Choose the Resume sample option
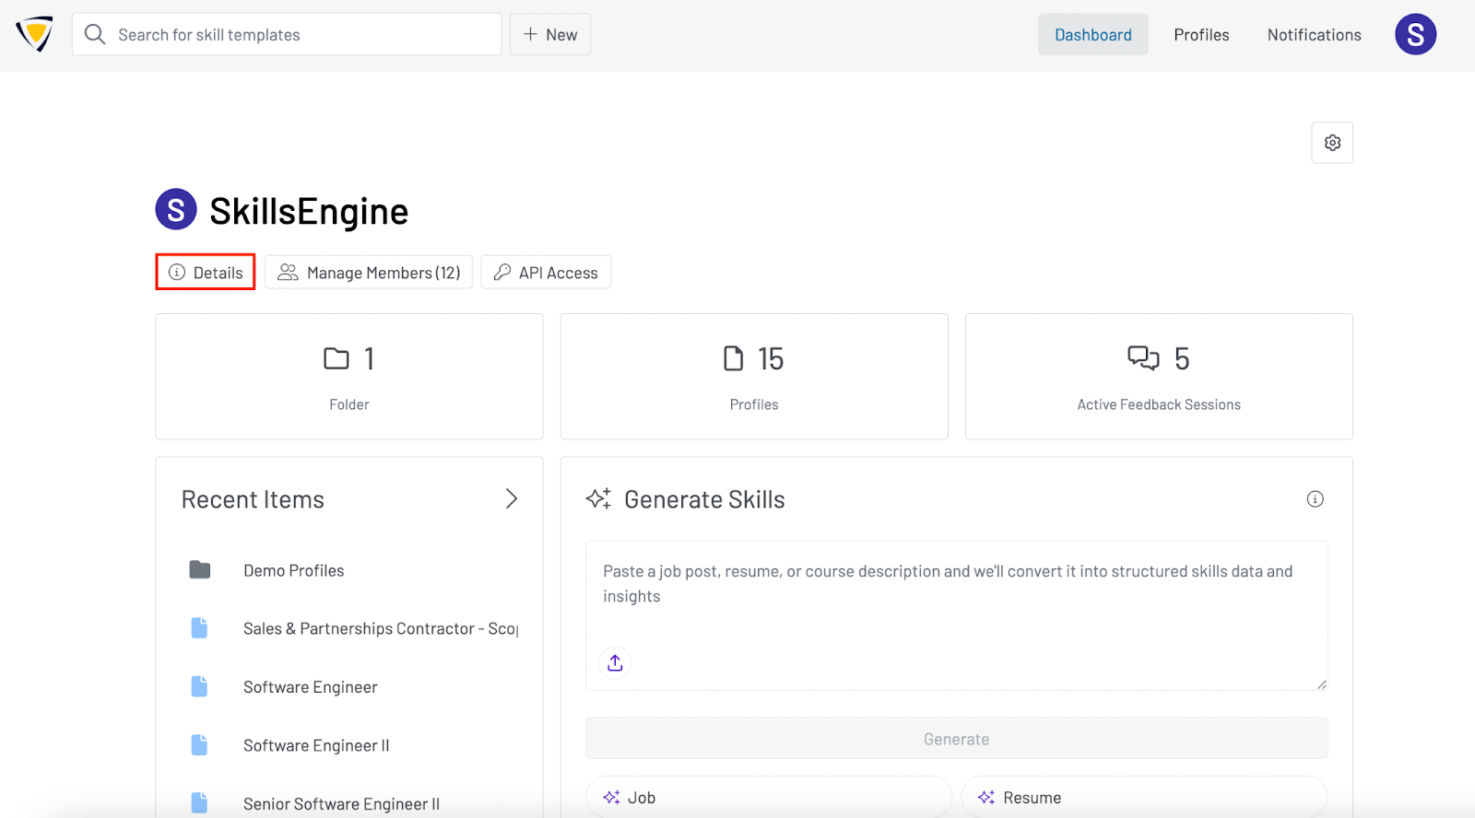 [x=1143, y=798]
